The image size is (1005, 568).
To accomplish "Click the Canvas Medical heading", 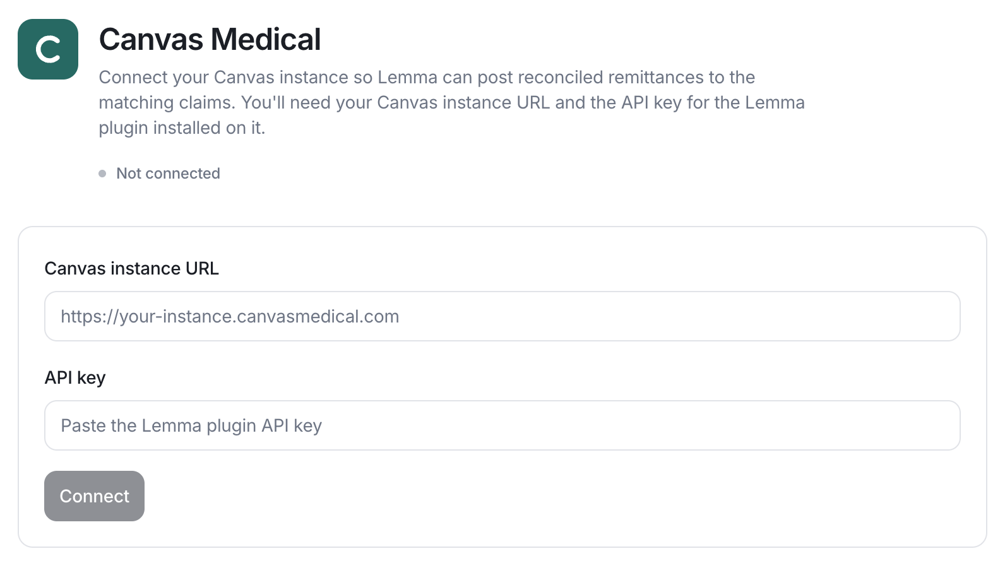I will [x=210, y=39].
